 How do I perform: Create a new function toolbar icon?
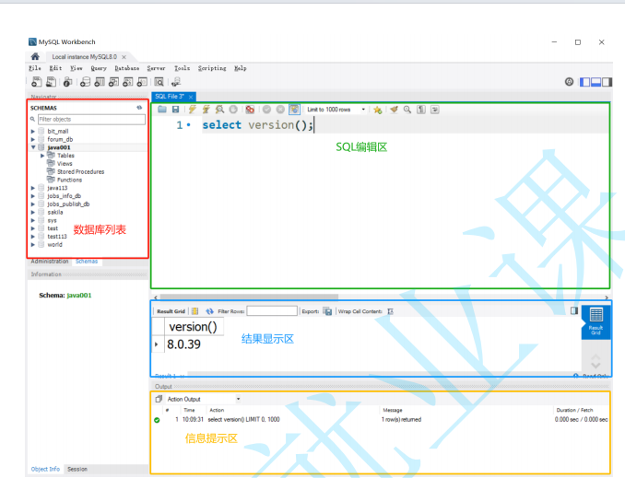tap(142, 82)
